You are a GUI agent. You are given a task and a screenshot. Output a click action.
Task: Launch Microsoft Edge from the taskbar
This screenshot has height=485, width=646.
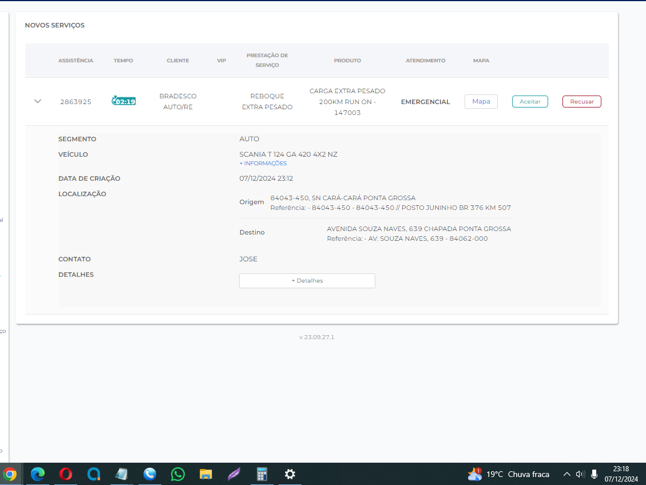[x=38, y=474]
